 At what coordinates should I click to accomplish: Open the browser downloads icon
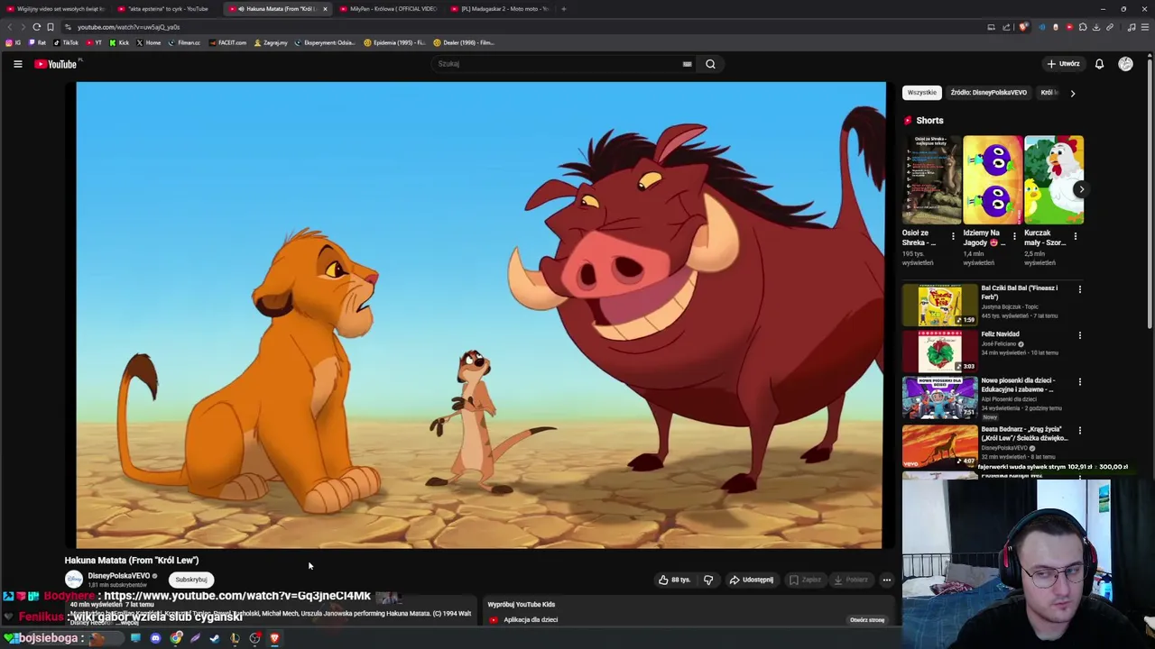tap(1096, 27)
